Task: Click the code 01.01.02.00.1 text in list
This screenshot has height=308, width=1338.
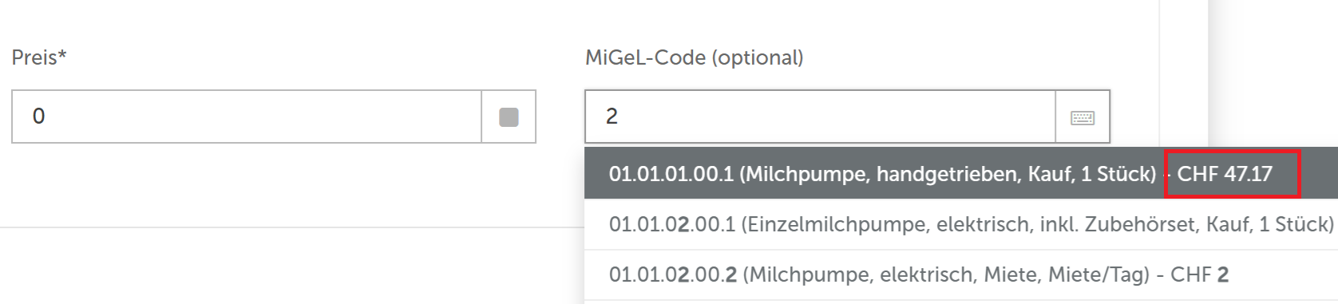Action: (671, 224)
